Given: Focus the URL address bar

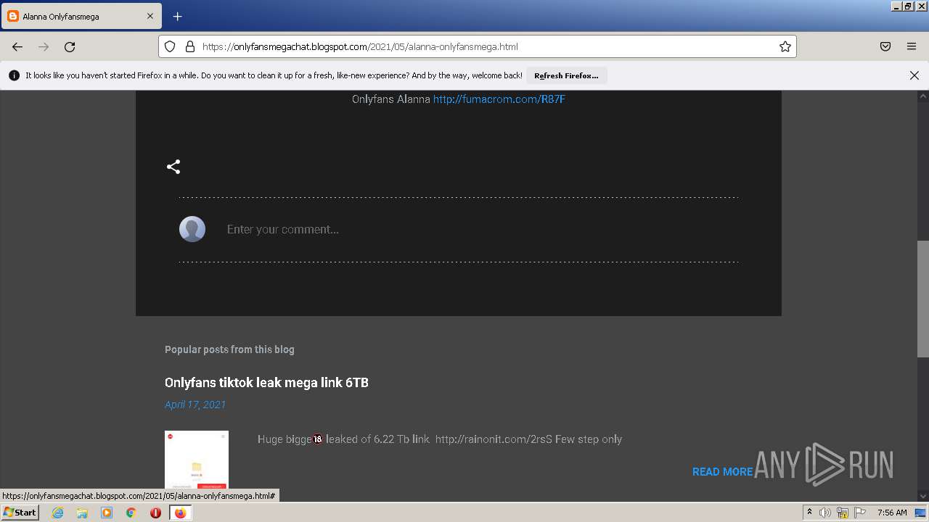Looking at the screenshot, I should (478, 46).
